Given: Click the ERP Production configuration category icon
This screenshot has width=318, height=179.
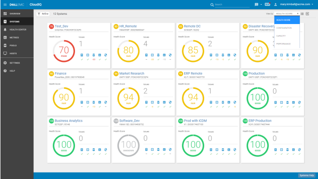Looking at the screenshot, I should click(x=281, y=149).
